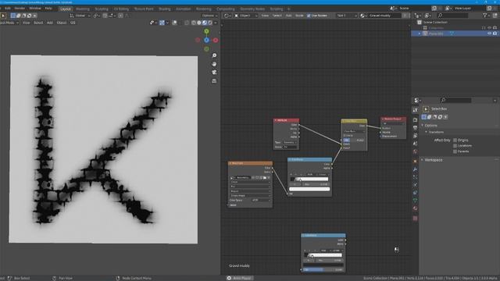Toggle eye icon on Collection row
The height and width of the screenshot is (281, 500).
pyautogui.click(x=489, y=28)
